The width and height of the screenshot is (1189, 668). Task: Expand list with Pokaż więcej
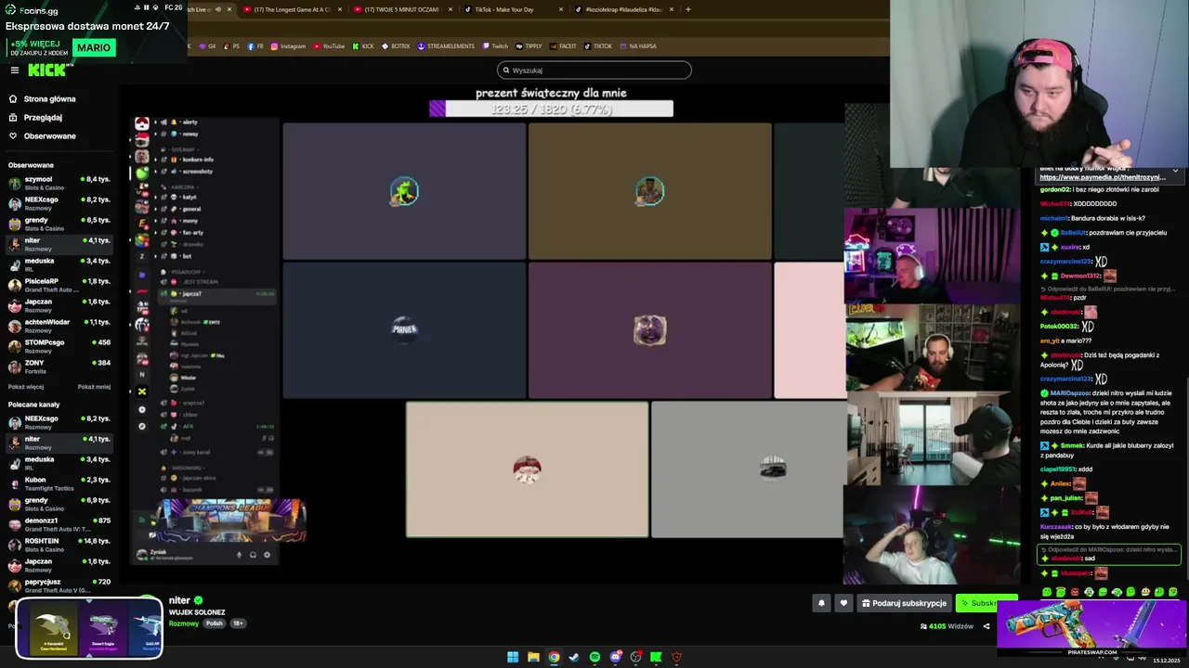click(x=26, y=387)
